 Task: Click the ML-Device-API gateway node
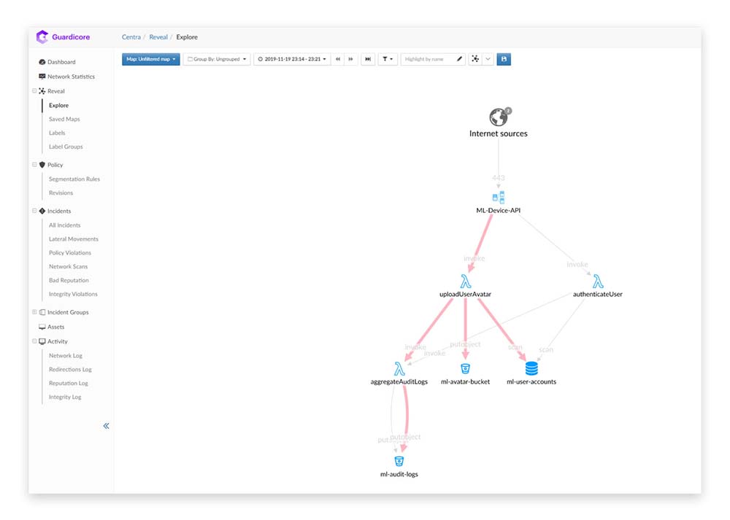coord(499,198)
